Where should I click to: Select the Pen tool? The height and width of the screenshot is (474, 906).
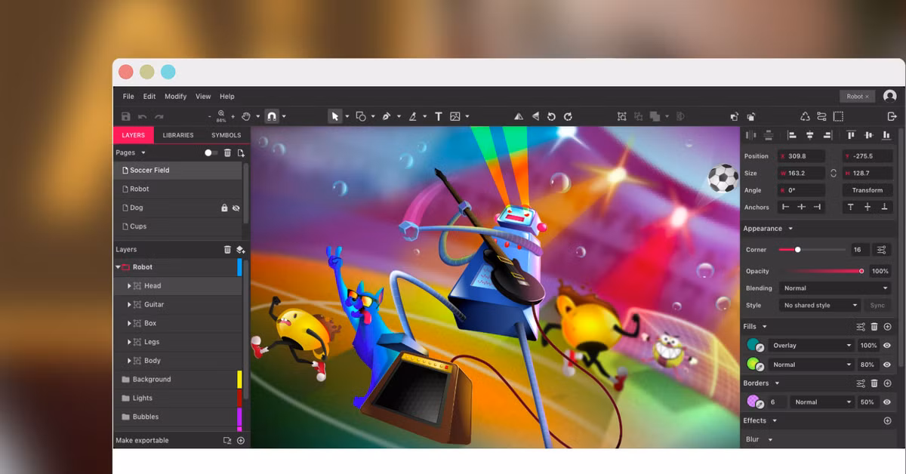[x=387, y=115]
